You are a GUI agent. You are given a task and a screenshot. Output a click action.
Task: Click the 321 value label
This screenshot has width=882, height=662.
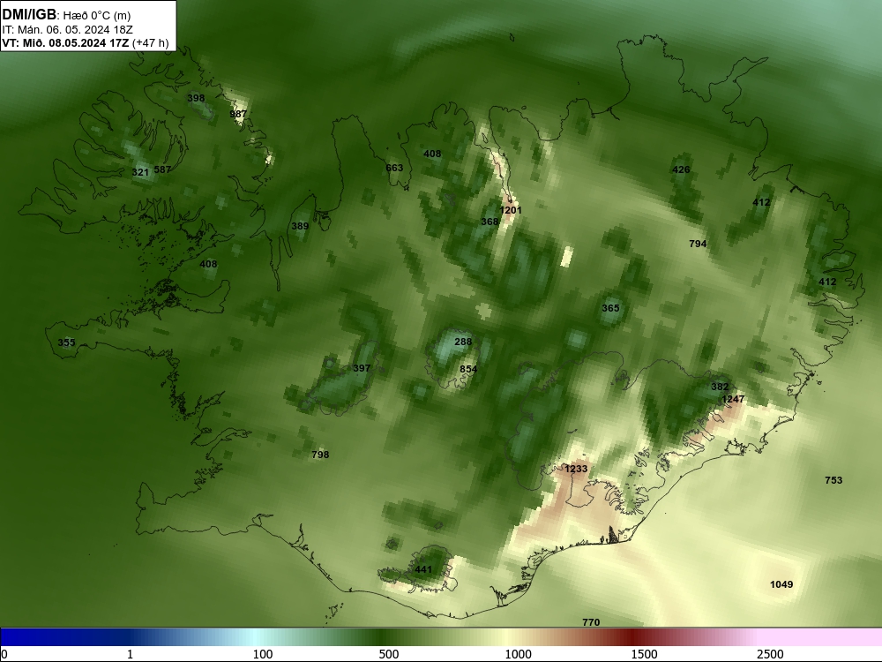(x=140, y=172)
